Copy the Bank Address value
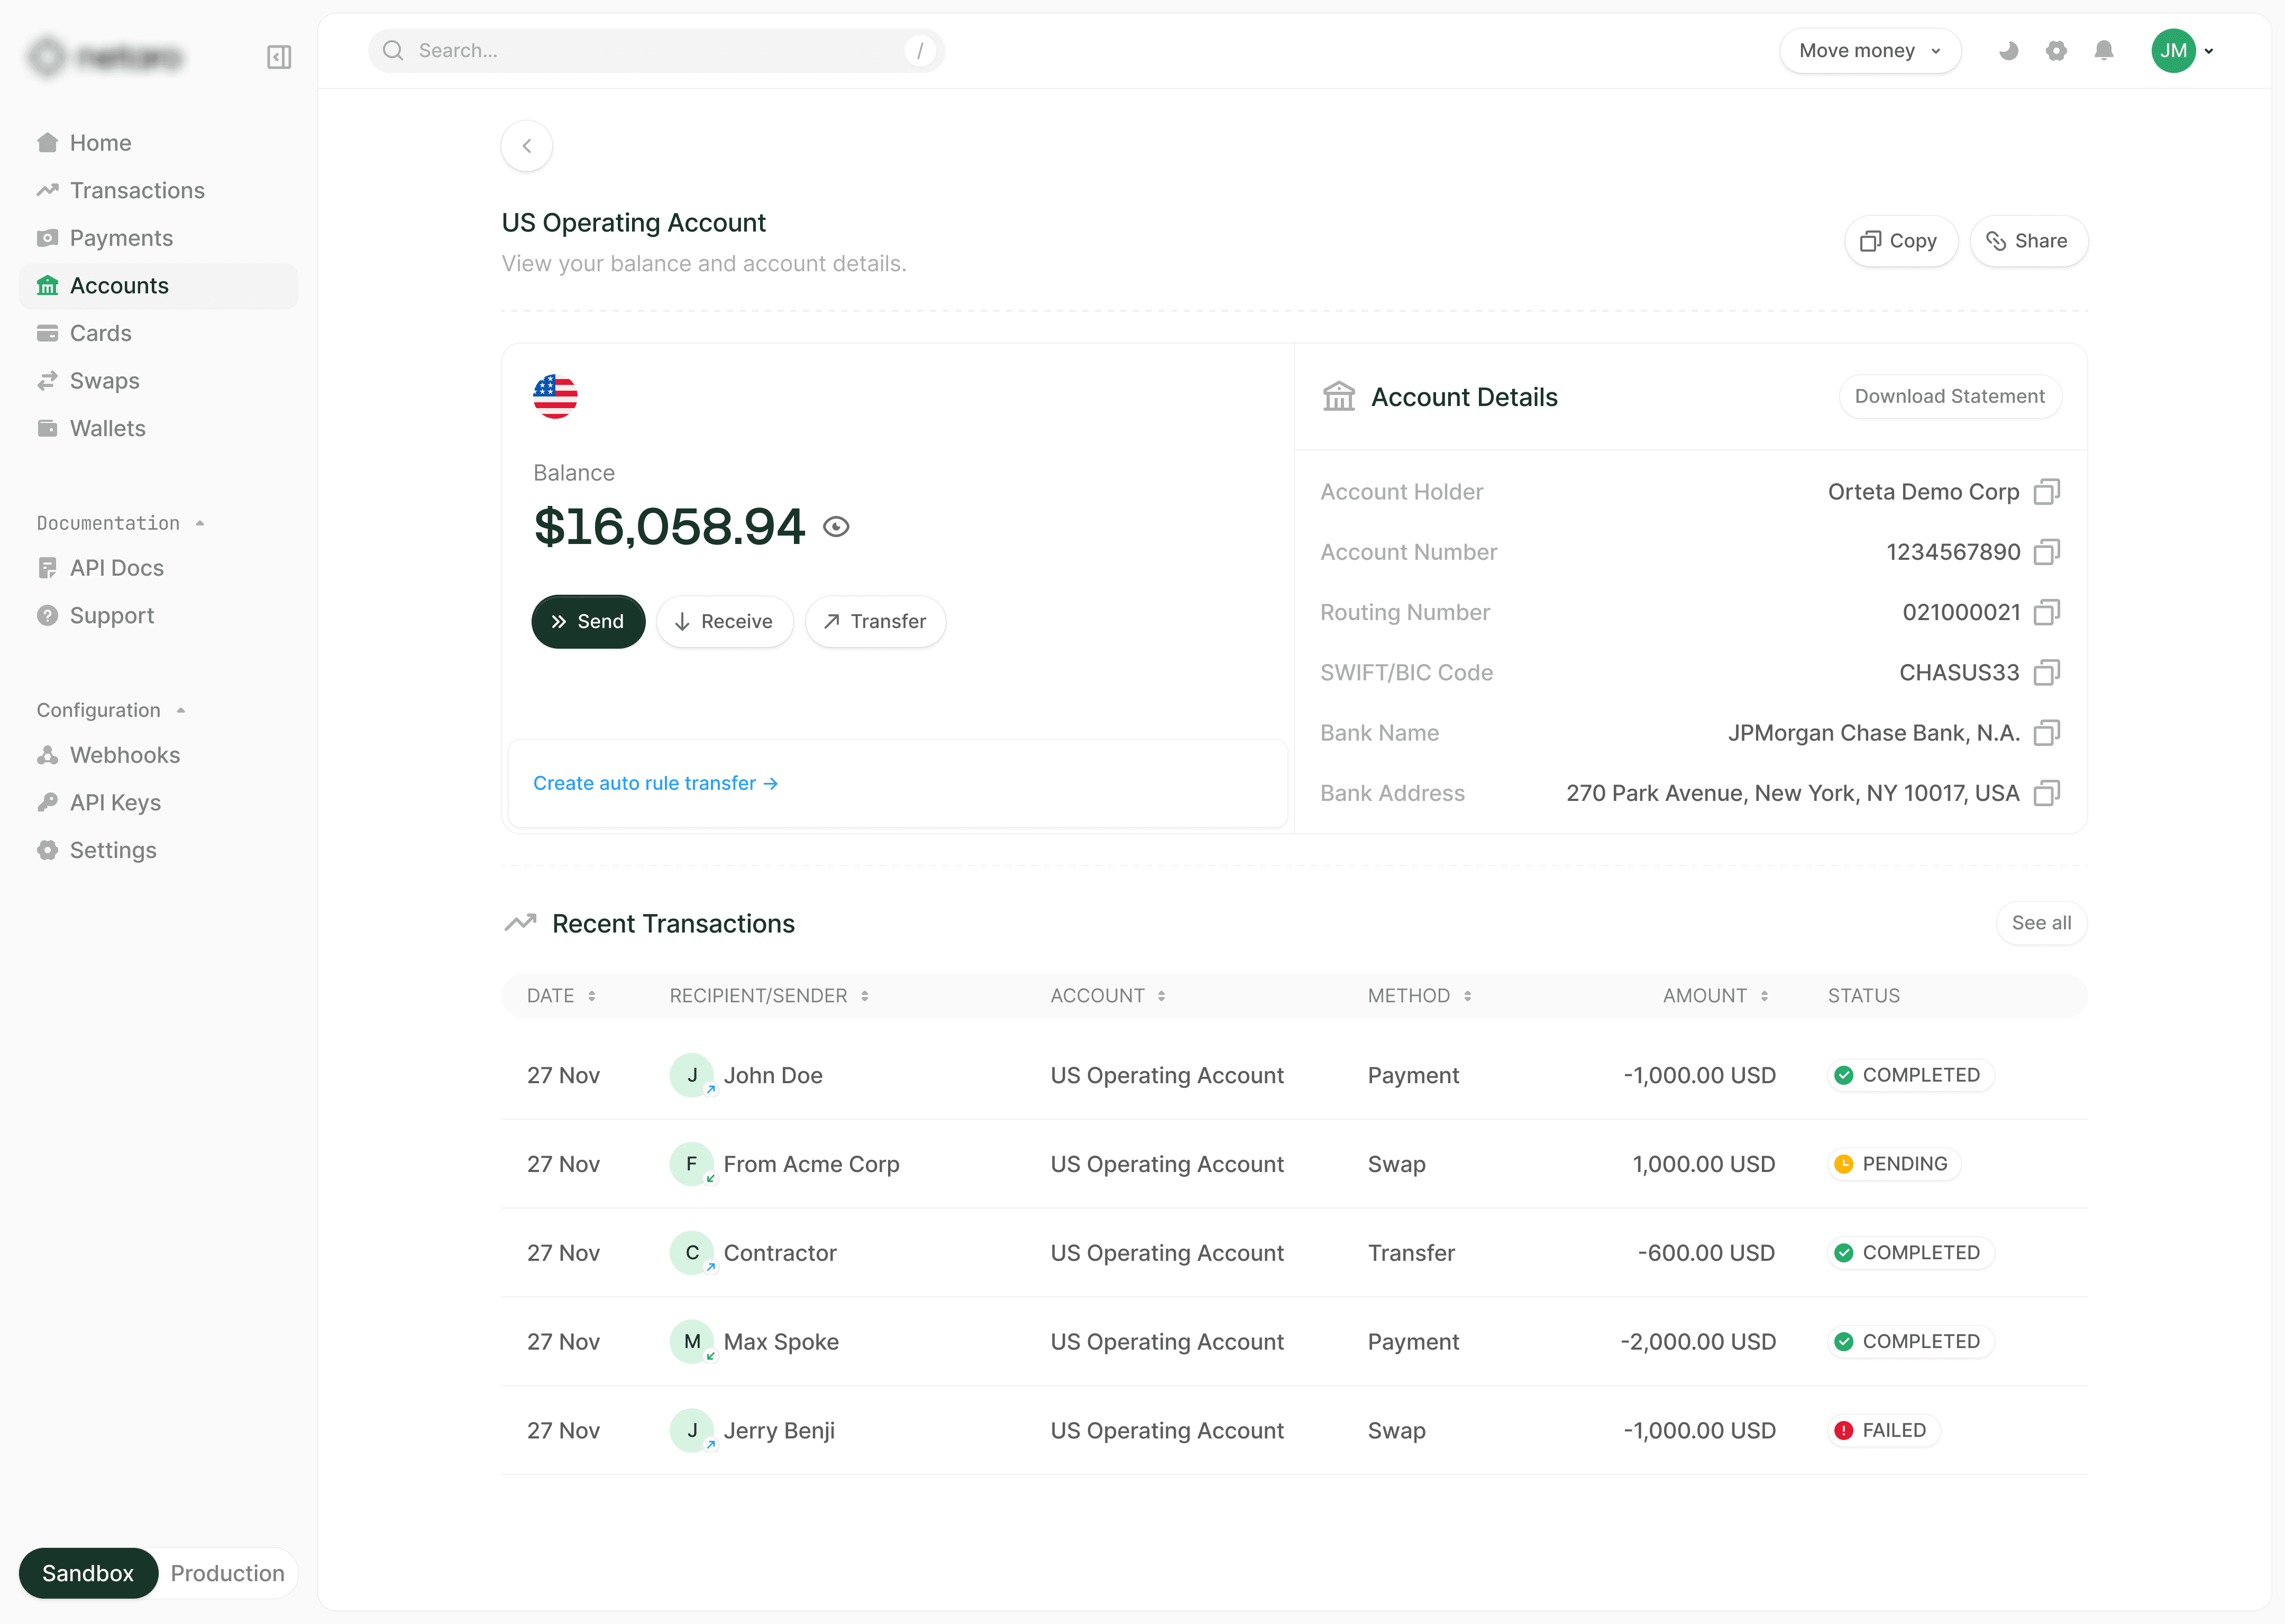 pos(2047,793)
